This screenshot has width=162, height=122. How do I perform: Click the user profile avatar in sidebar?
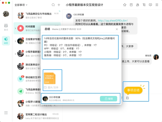pyautogui.click(x=6, y=14)
